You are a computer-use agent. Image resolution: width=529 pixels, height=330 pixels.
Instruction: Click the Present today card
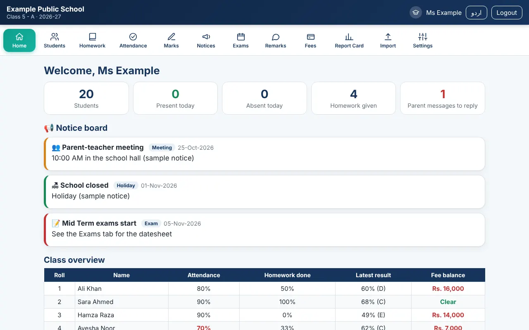[175, 98]
